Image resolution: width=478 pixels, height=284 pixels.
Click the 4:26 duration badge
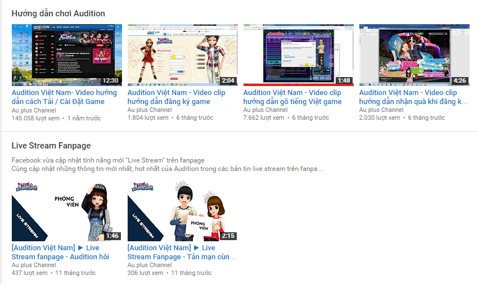click(x=459, y=80)
